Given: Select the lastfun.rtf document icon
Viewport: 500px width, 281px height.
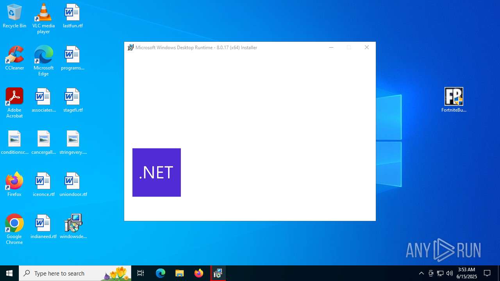Looking at the screenshot, I should [x=73, y=16].
